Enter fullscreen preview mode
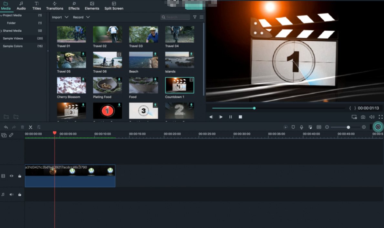Image resolution: width=384 pixels, height=228 pixels. coord(380,117)
